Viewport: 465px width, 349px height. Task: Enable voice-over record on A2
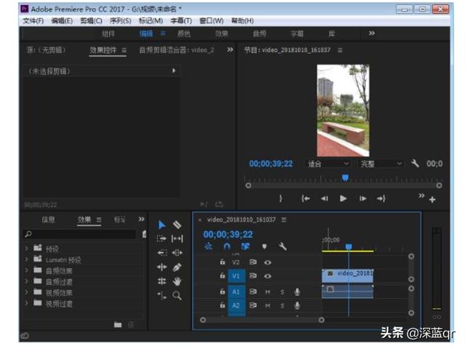pos(297,305)
